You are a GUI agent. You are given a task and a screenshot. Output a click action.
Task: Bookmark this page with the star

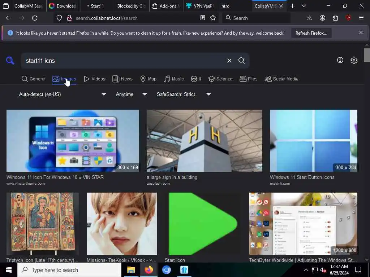[x=213, y=18]
